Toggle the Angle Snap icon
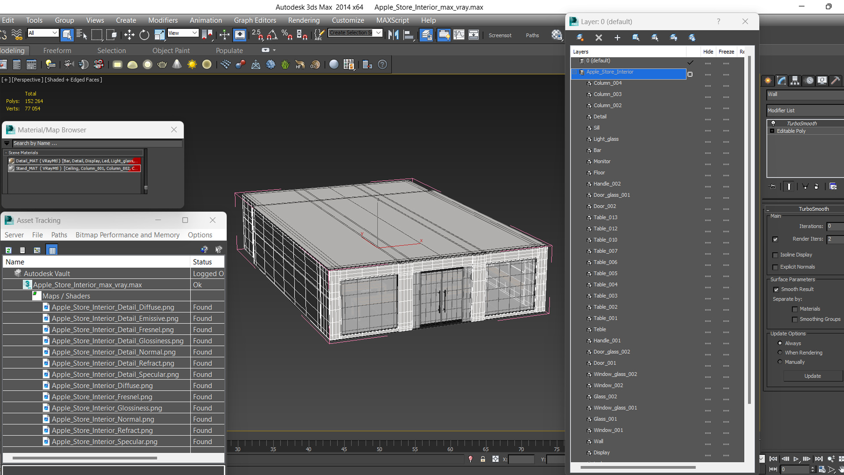Viewport: 844px width, 475px height. tap(273, 35)
